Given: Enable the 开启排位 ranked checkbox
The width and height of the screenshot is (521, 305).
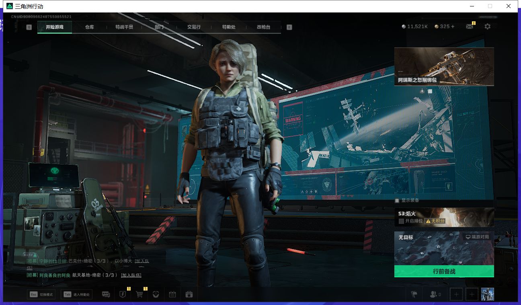Looking at the screenshot, I should (401, 221).
